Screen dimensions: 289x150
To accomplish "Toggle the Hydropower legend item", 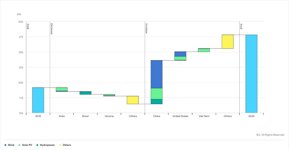I will (x=46, y=145).
